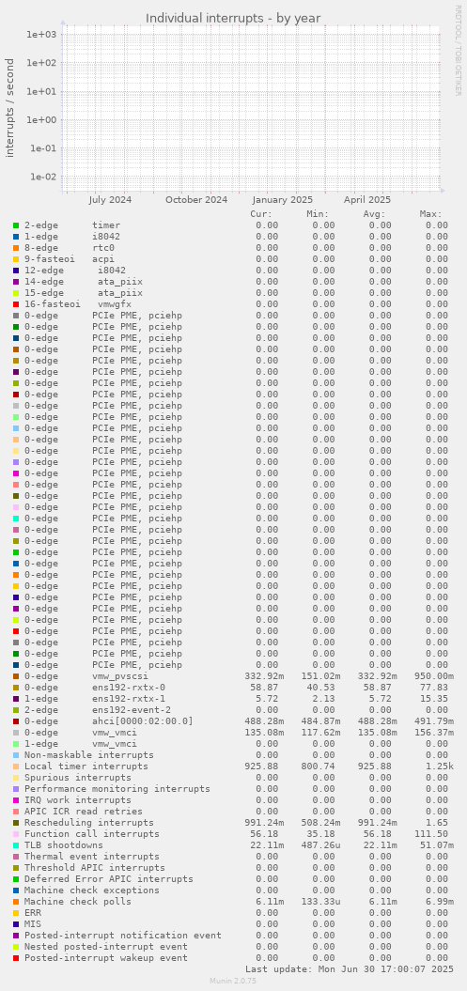The width and height of the screenshot is (467, 991).
Task: Click the swatch for Local timer interrupts
Action: 16,766
